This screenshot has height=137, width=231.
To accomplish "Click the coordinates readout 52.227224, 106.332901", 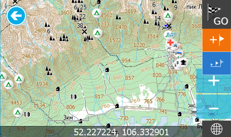I will coord(121,132).
